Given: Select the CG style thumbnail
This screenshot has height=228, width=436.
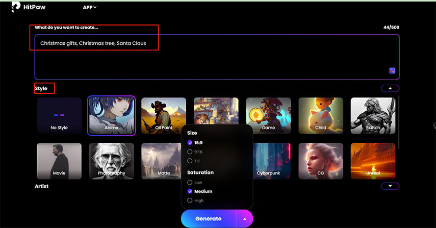Looking at the screenshot, I should coord(320,161).
